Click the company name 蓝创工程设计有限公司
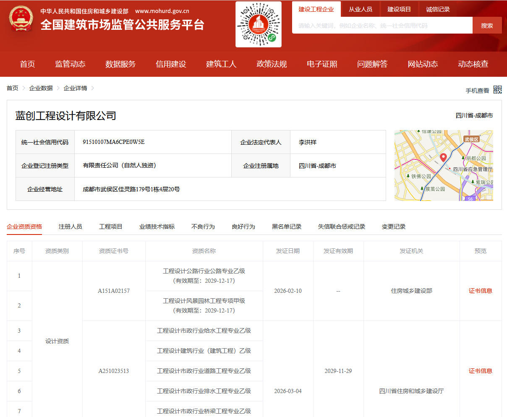 tap(66, 116)
